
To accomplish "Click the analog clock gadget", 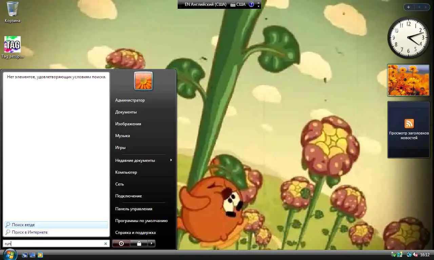I will [x=408, y=38].
